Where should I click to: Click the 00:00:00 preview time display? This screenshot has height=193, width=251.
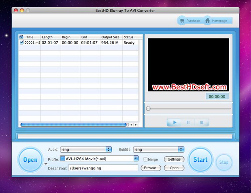pyautogui.click(x=217, y=96)
